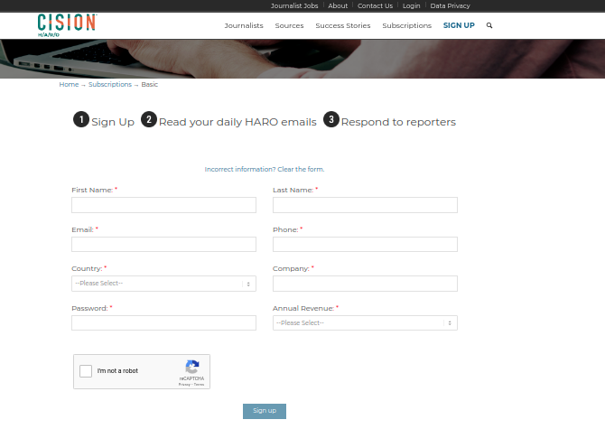Click reCAPTCHA Terms link

coord(199,385)
